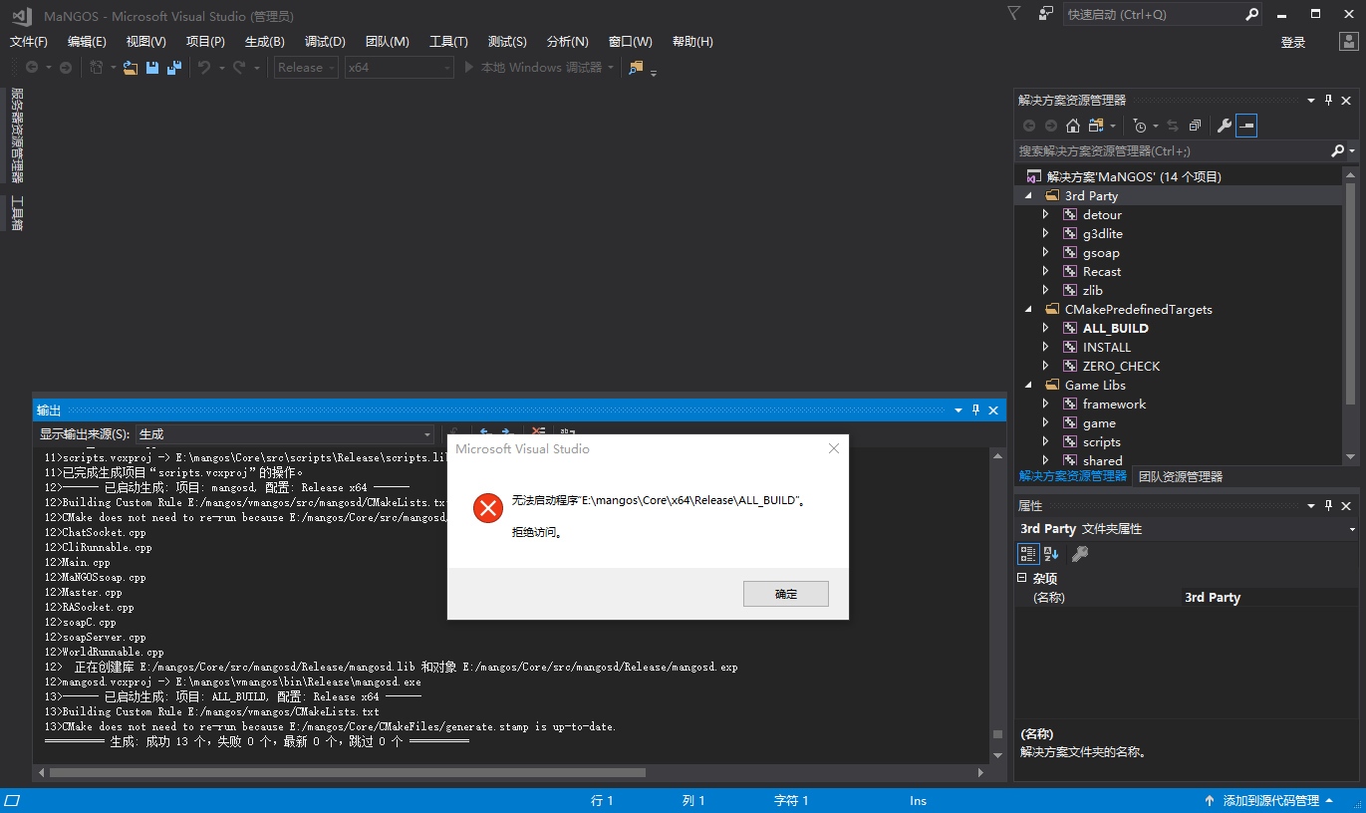
Task: Click the red error icon in dialog
Action: (487, 508)
